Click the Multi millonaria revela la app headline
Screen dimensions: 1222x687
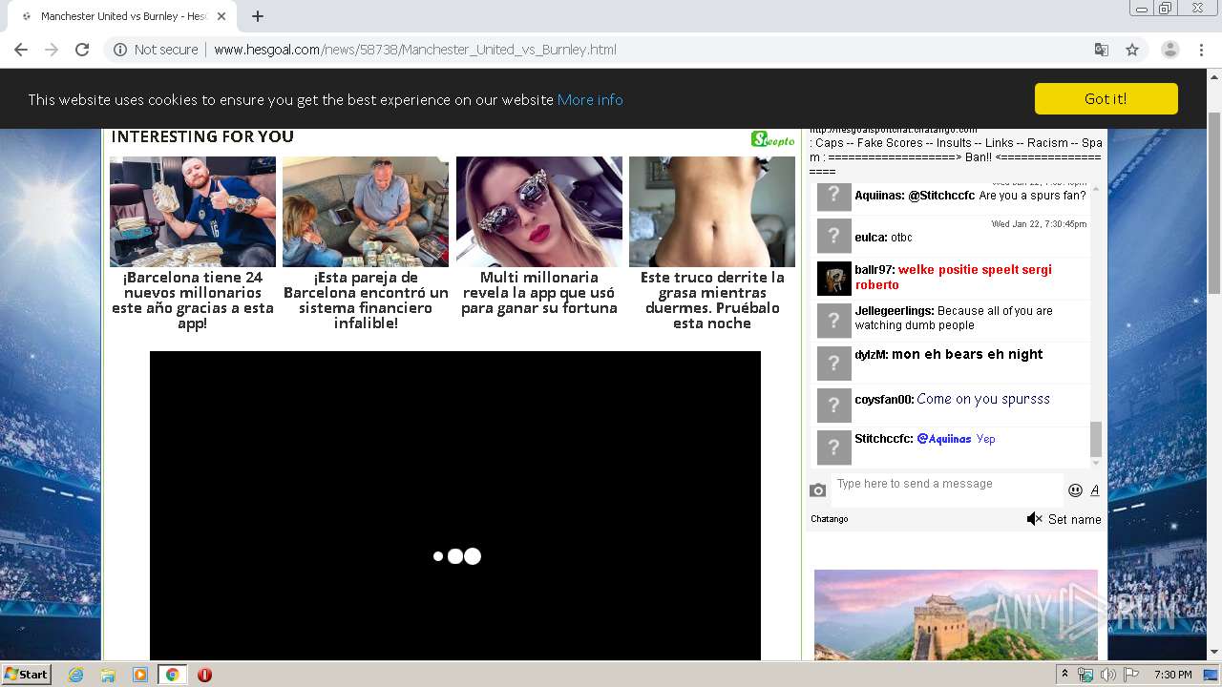[539, 293]
